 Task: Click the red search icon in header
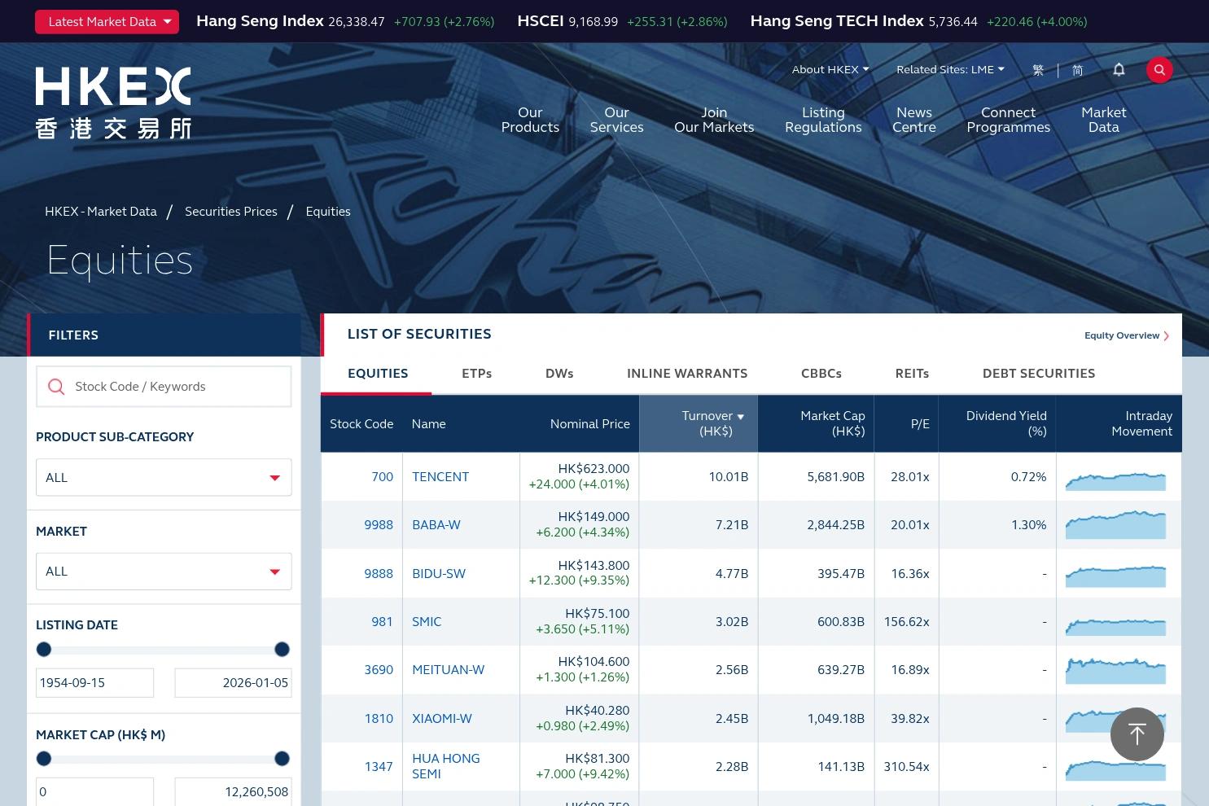(x=1159, y=70)
